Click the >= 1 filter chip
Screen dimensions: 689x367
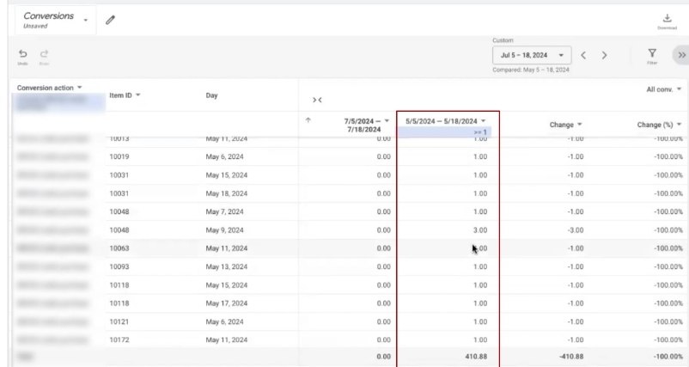coord(480,132)
